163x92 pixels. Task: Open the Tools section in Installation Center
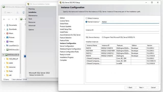[30, 19]
